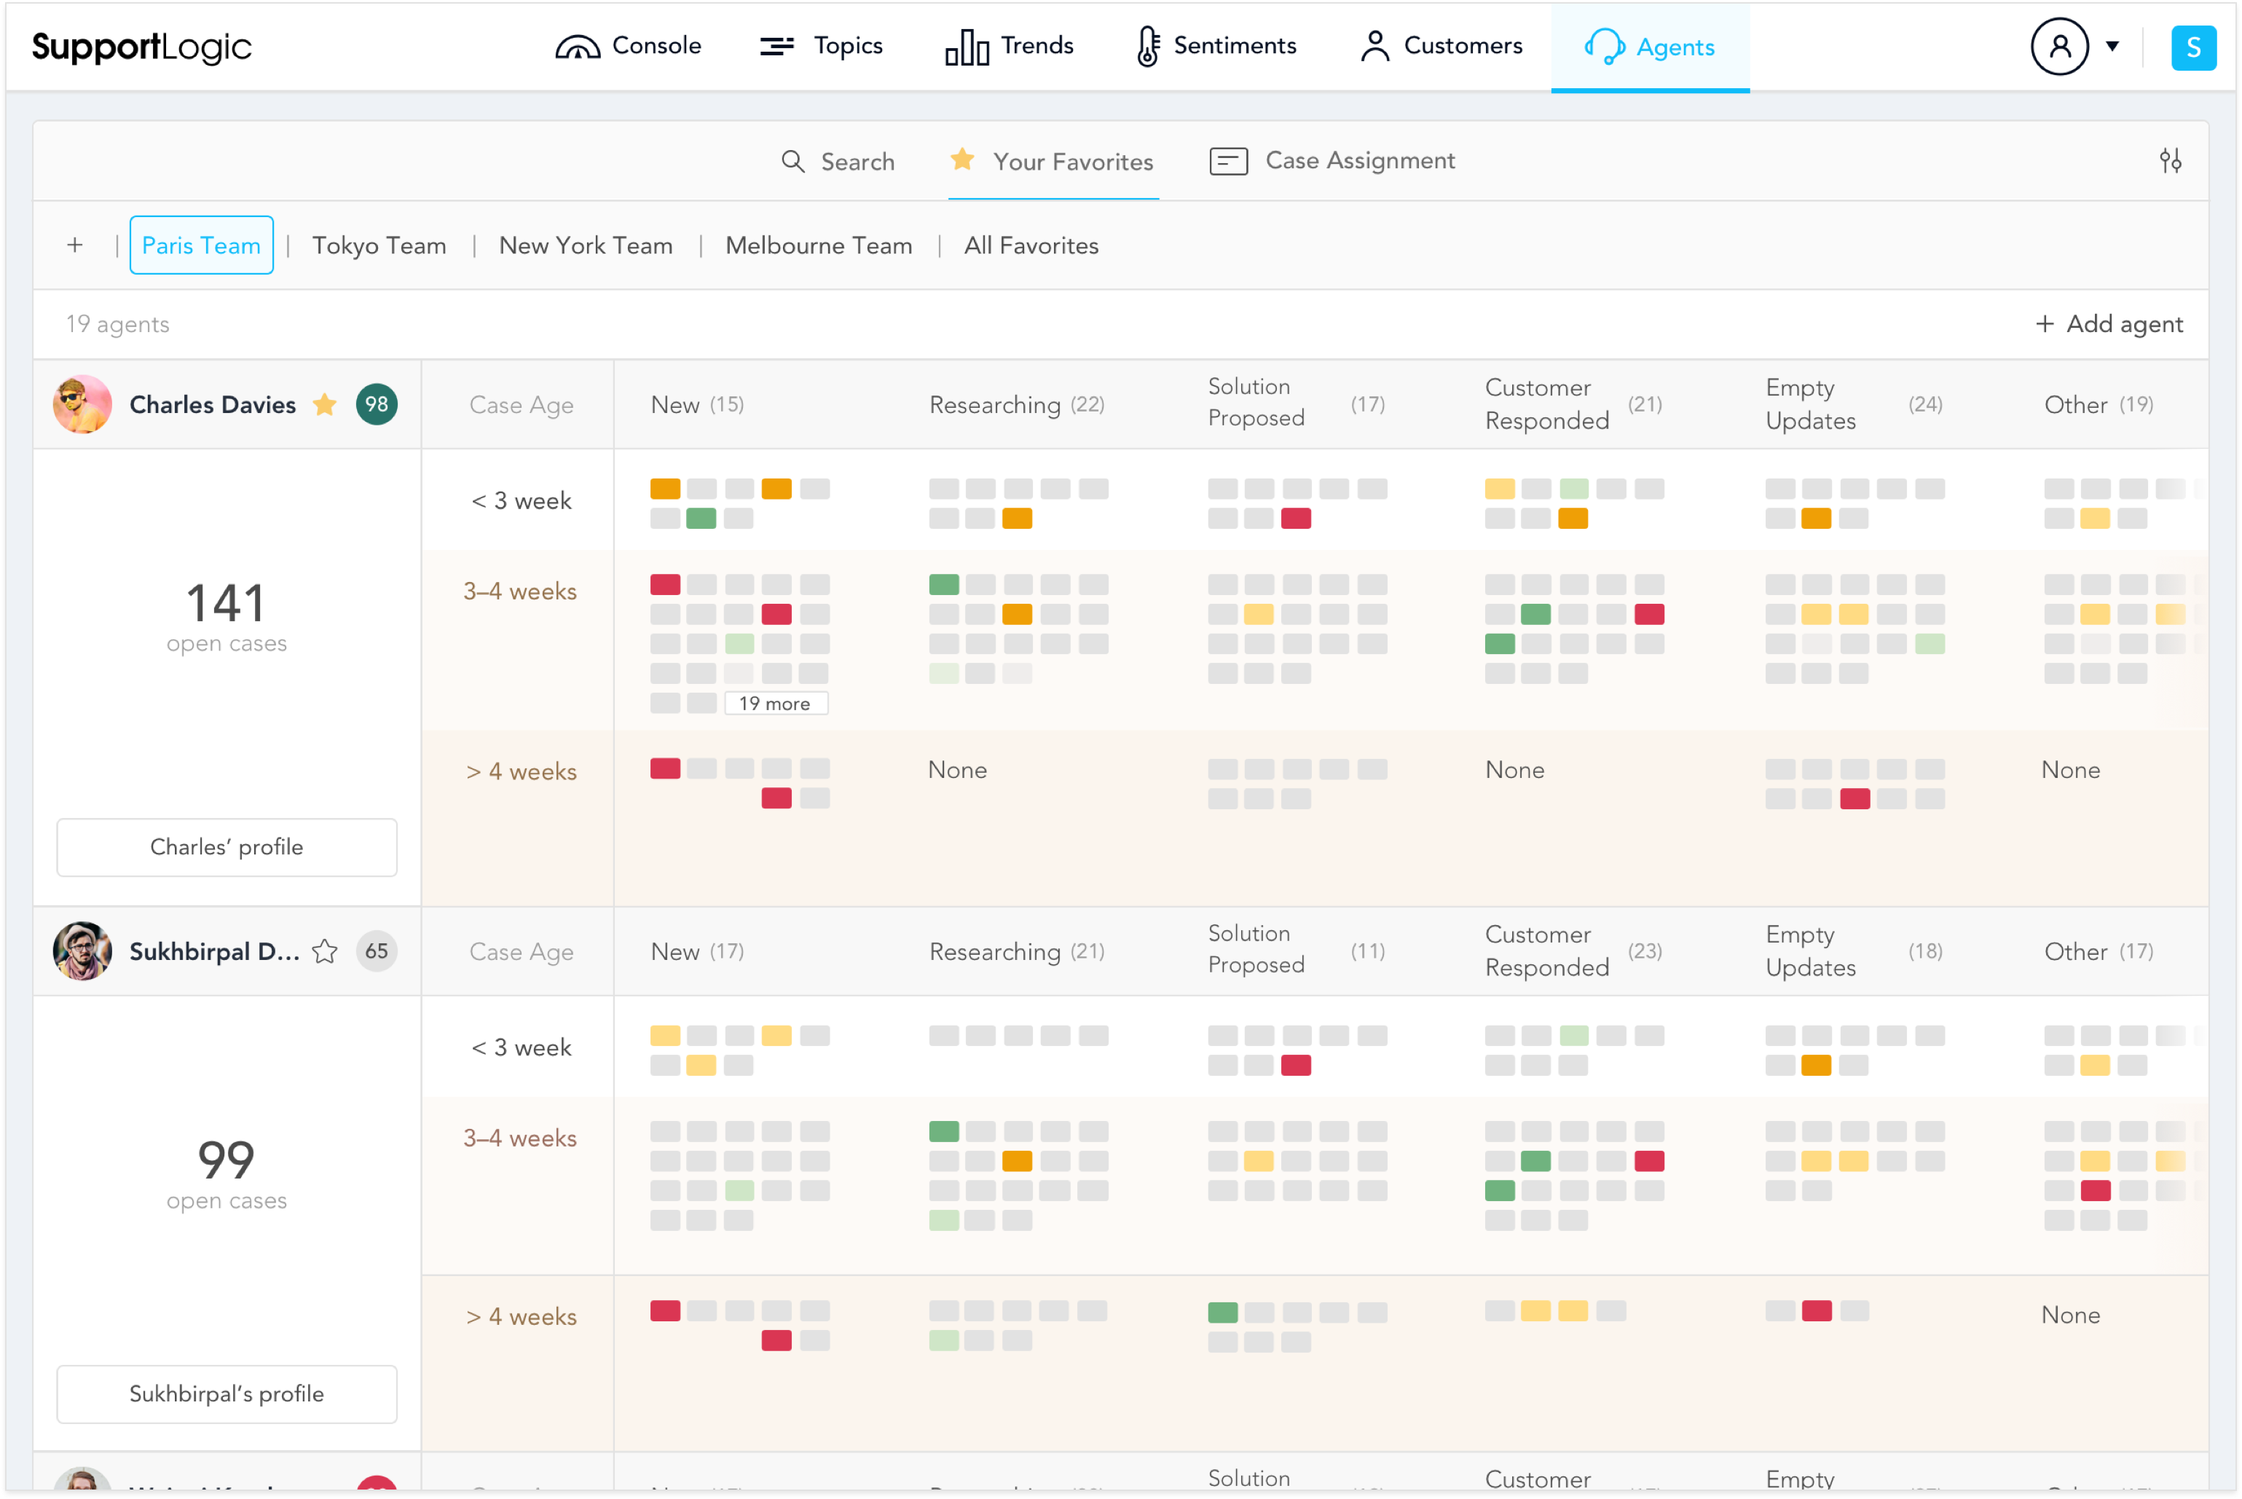2242x1499 pixels.
Task: Click the Case Assignment card icon
Action: click(x=1227, y=160)
